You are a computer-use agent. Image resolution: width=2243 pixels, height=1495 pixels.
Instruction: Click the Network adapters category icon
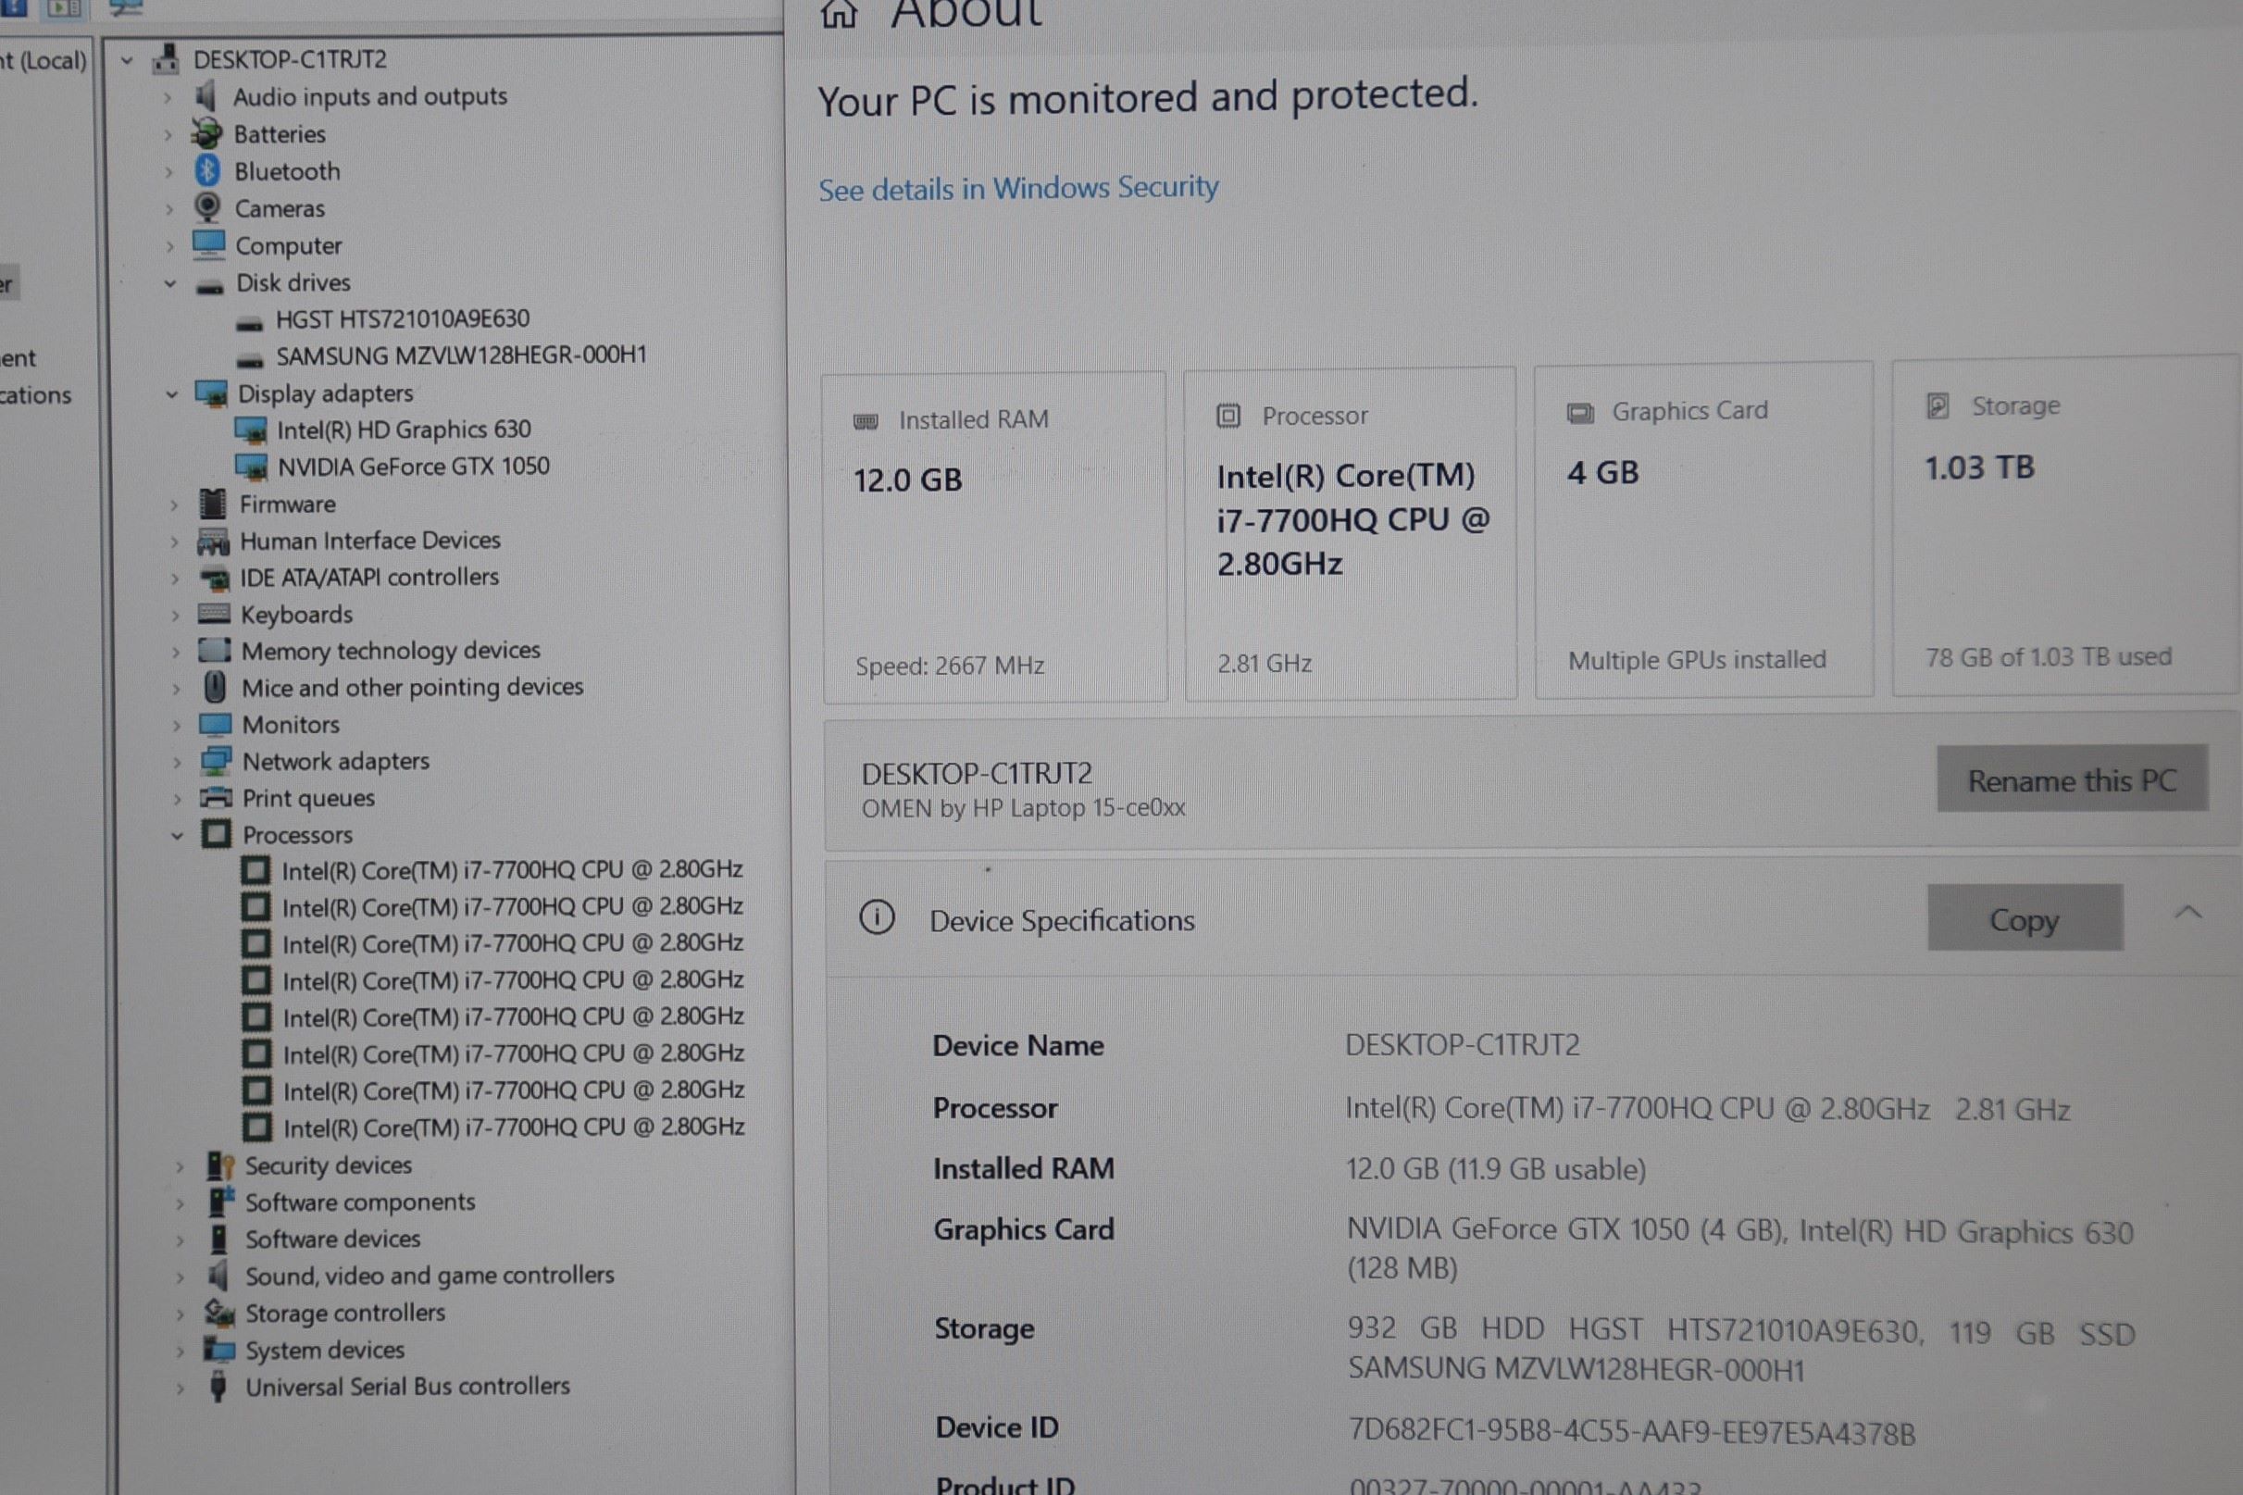click(217, 761)
